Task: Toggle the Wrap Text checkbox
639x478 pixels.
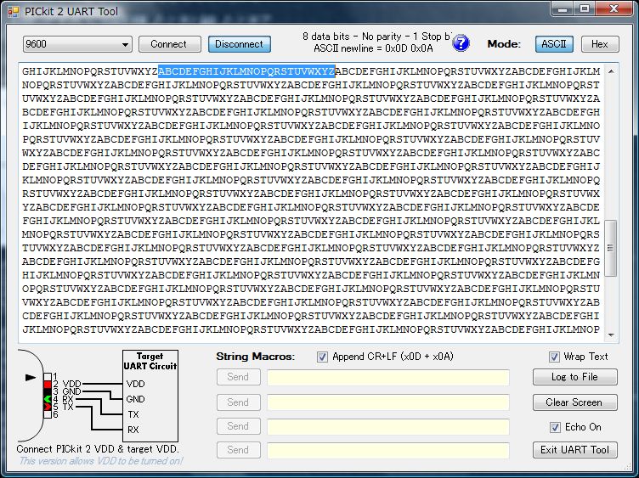Action: tap(554, 357)
